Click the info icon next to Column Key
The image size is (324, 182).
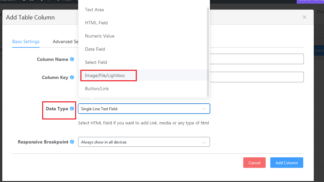(x=72, y=78)
